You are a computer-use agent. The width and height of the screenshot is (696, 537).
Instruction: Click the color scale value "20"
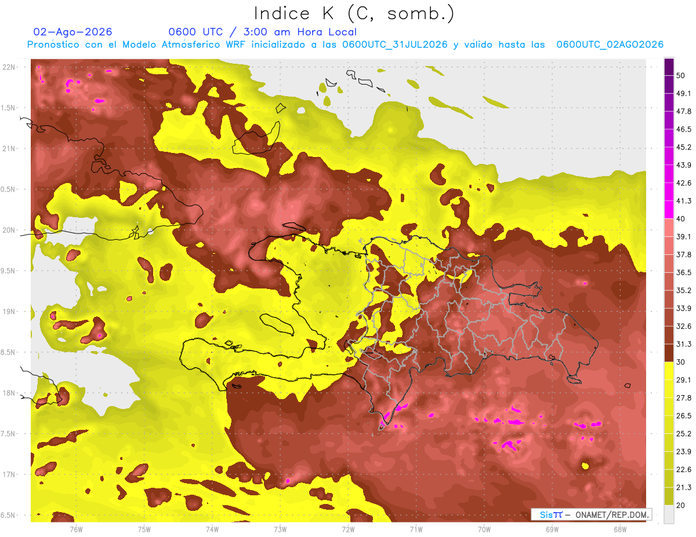pyautogui.click(x=681, y=505)
